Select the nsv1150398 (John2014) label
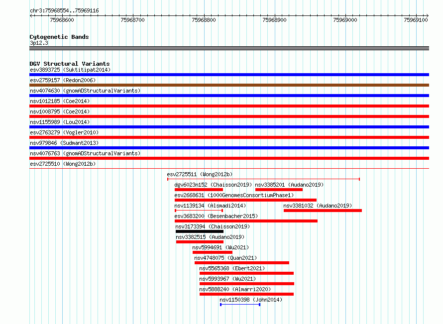 point(251,300)
